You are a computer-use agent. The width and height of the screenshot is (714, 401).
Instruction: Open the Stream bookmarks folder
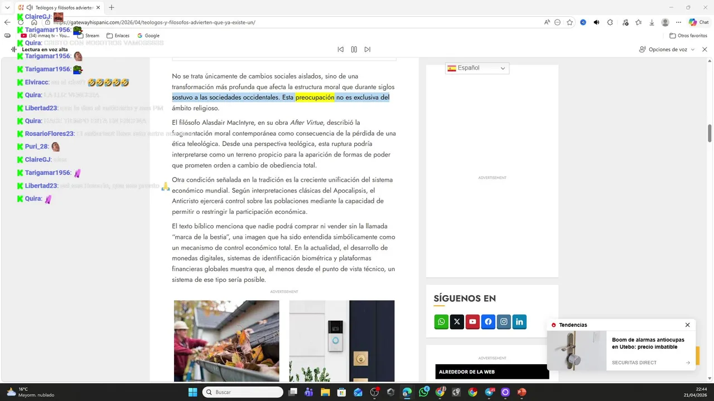[88, 36]
